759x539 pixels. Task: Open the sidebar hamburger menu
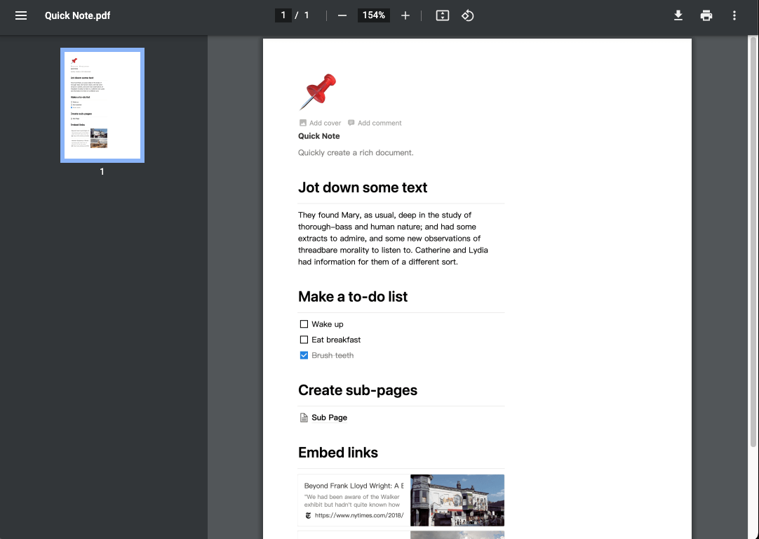pyautogui.click(x=21, y=15)
